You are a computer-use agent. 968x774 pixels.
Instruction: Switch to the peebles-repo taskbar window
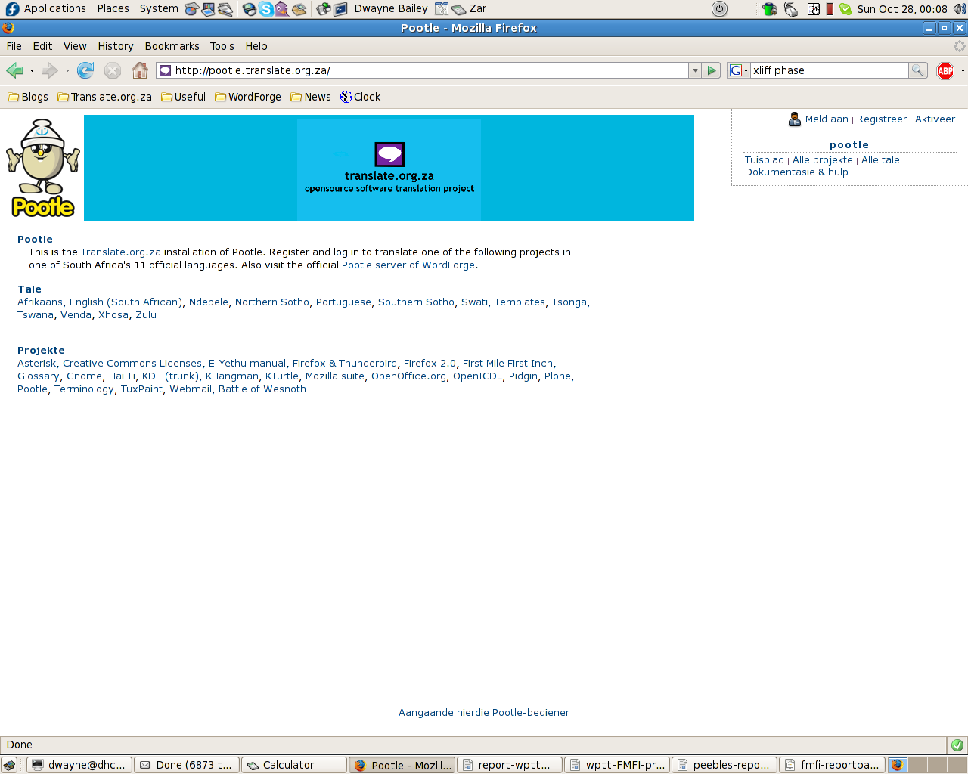coord(724,765)
